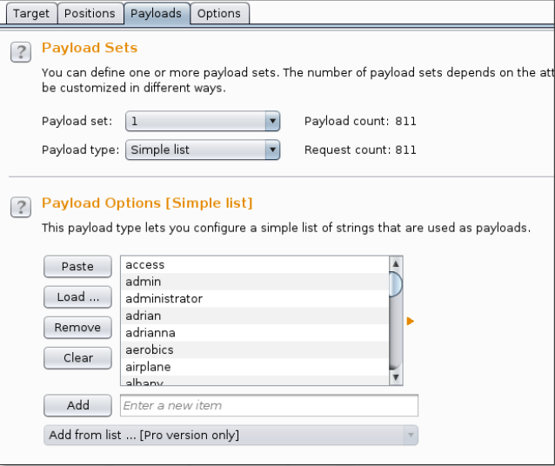Click the payload list scrollbar thumb
This screenshot has height=466, width=555.
coord(395,283)
